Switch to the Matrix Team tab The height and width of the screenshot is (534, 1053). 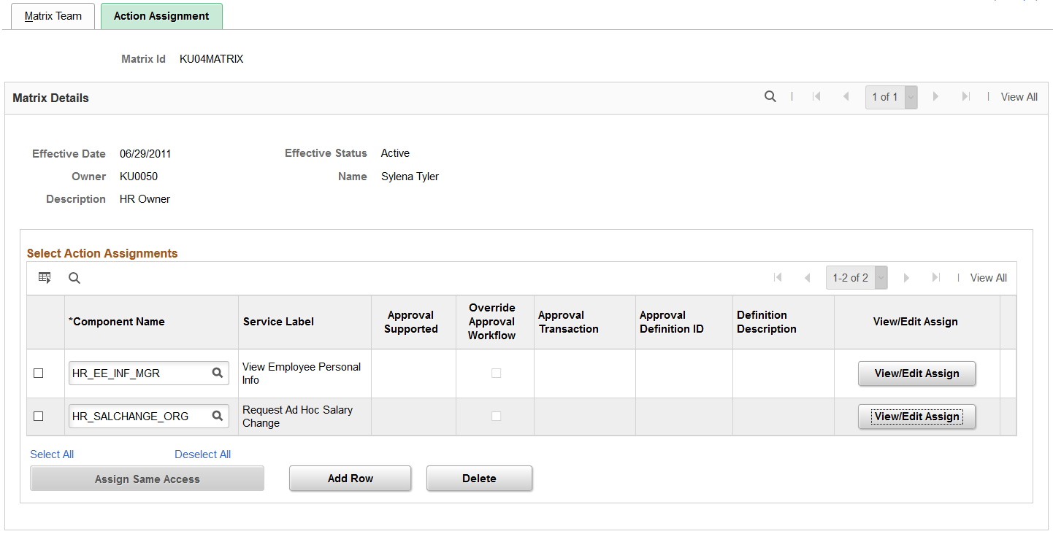(x=53, y=16)
